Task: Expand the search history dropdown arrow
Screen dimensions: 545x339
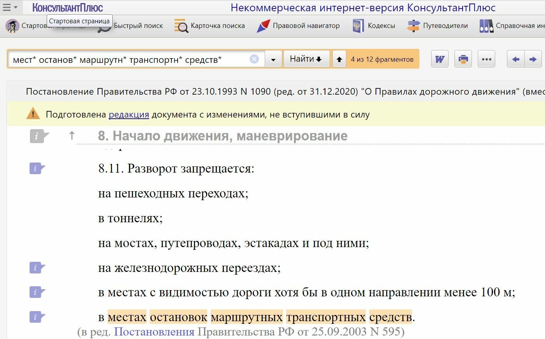Action: [273, 59]
